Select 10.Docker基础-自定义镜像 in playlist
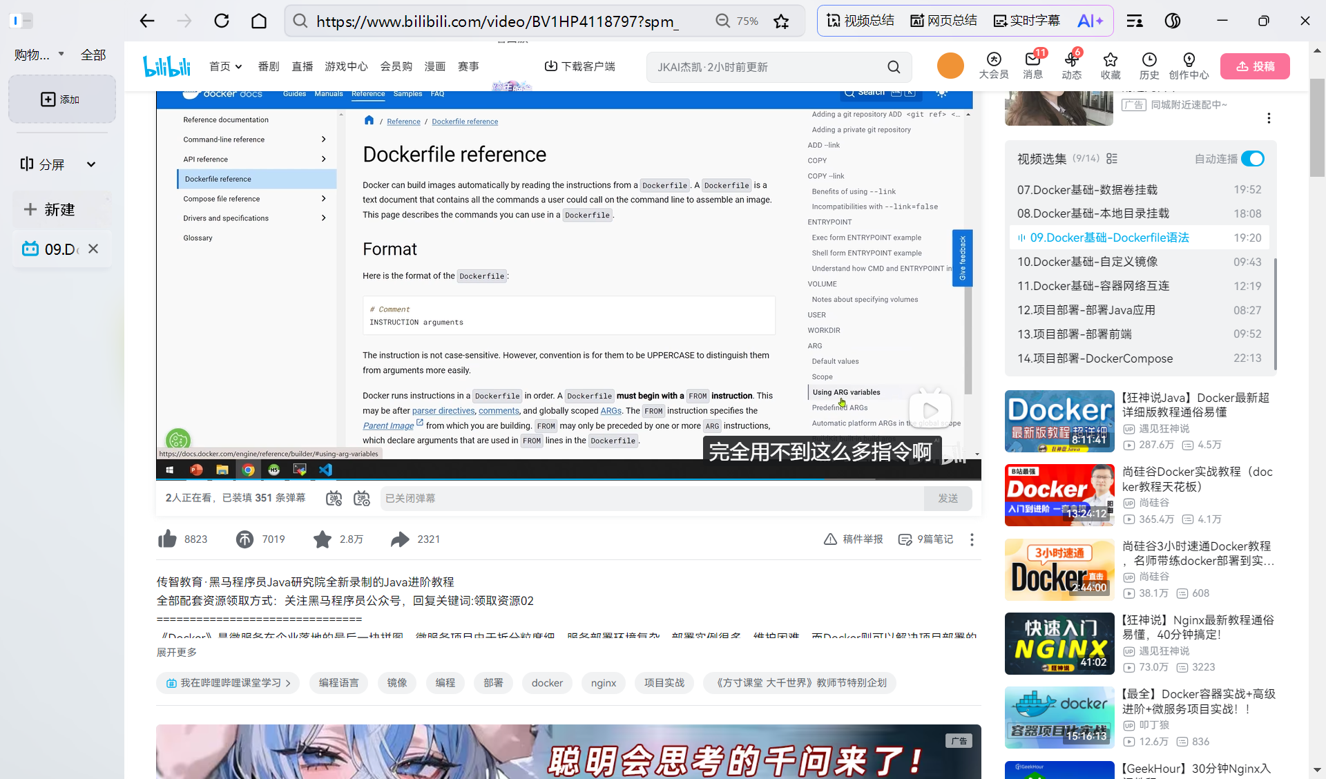Viewport: 1326px width, 779px height. tap(1087, 262)
